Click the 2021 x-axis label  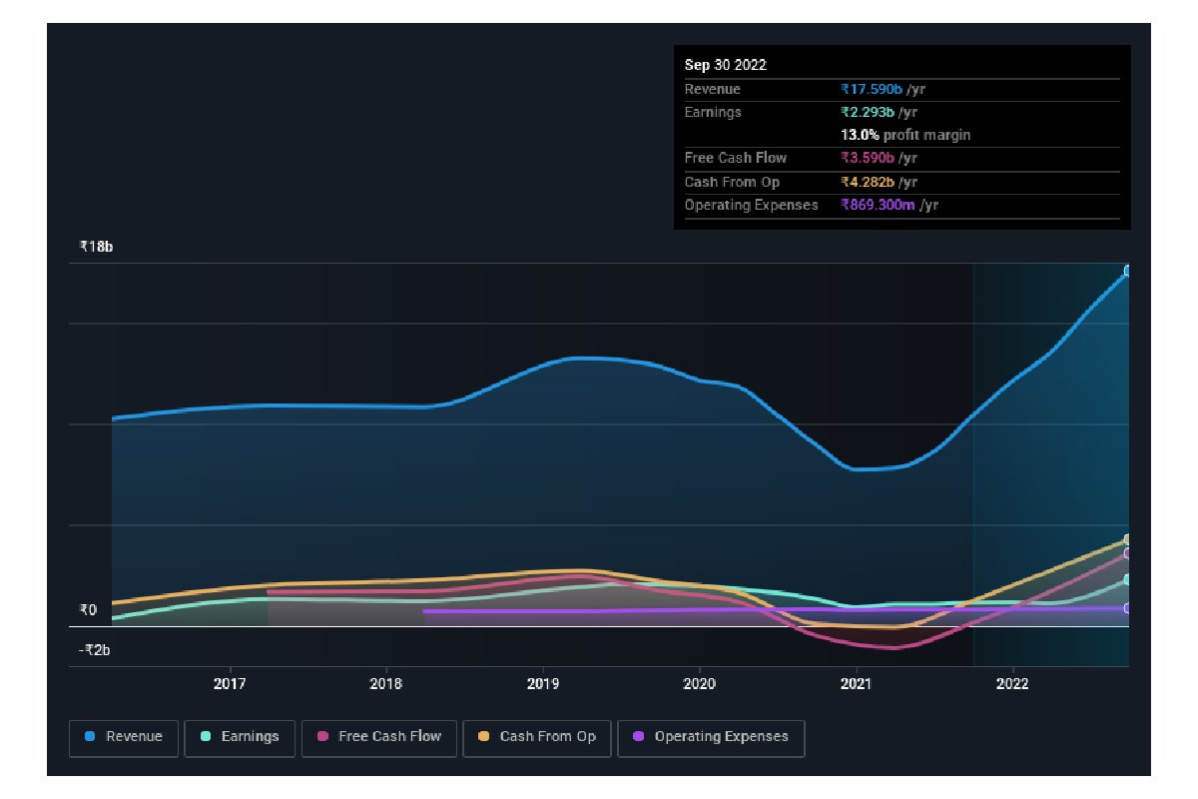(856, 684)
